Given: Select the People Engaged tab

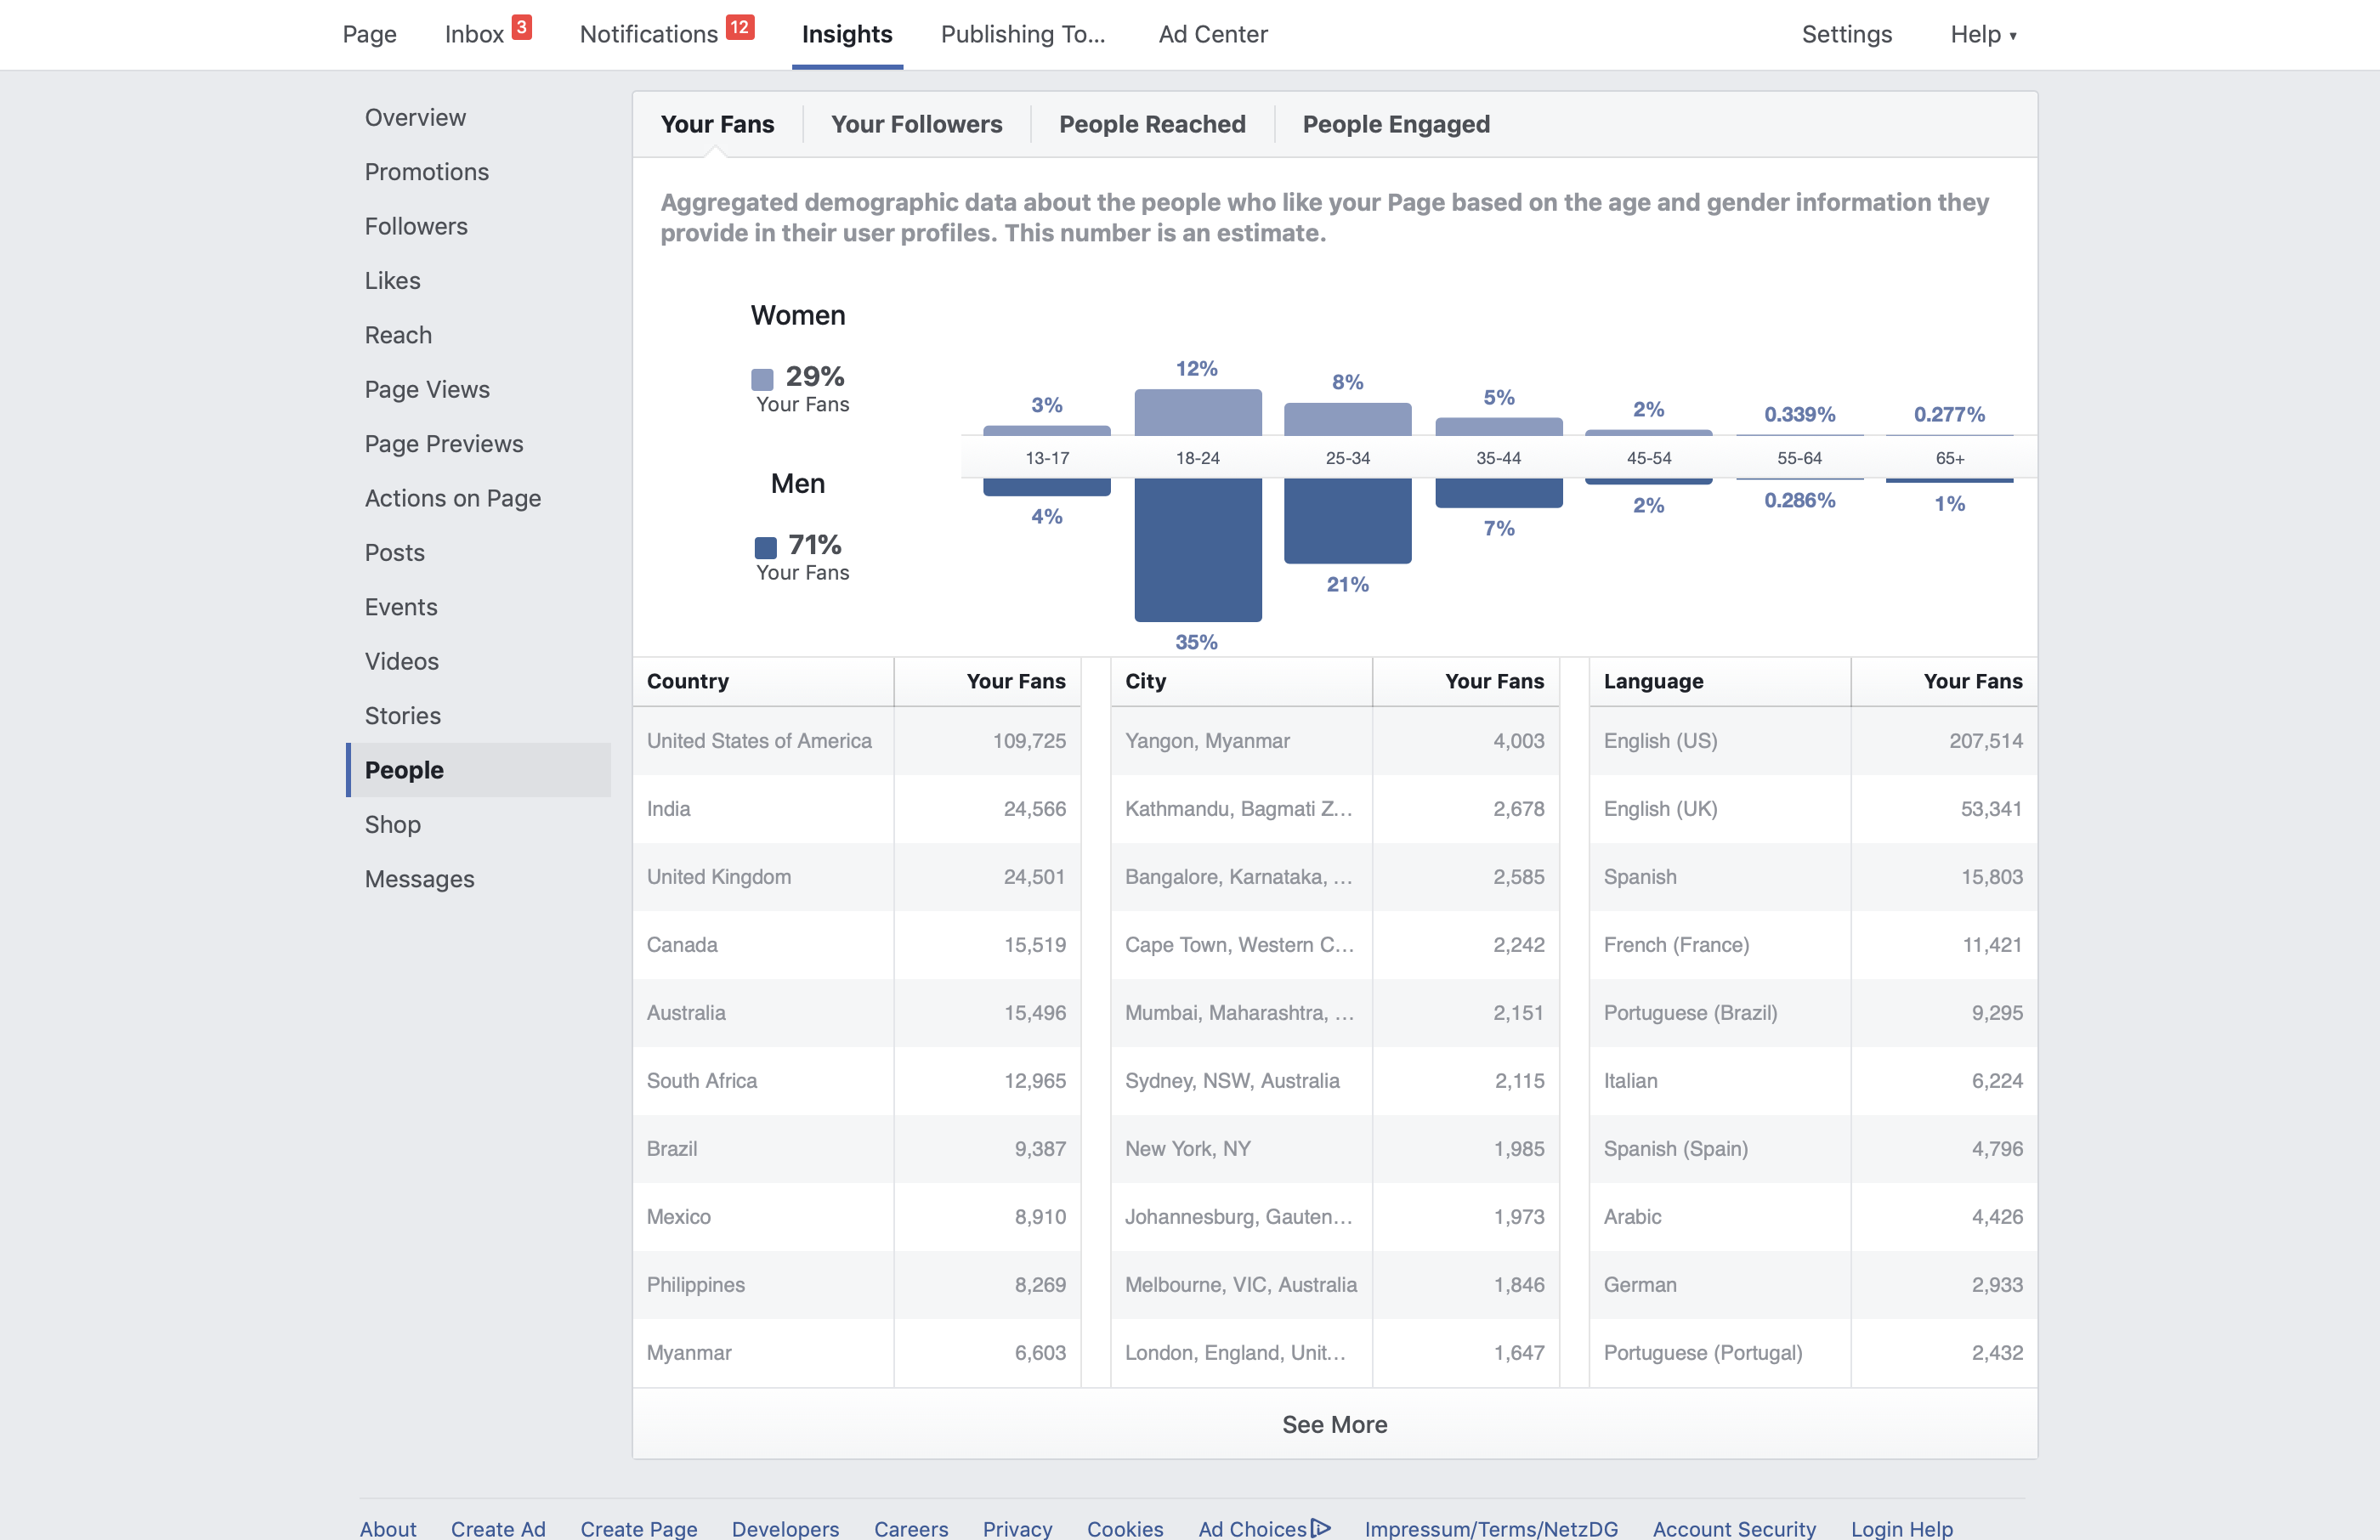Looking at the screenshot, I should [1396, 124].
